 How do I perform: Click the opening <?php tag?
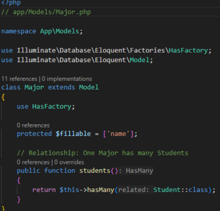(10, 3)
